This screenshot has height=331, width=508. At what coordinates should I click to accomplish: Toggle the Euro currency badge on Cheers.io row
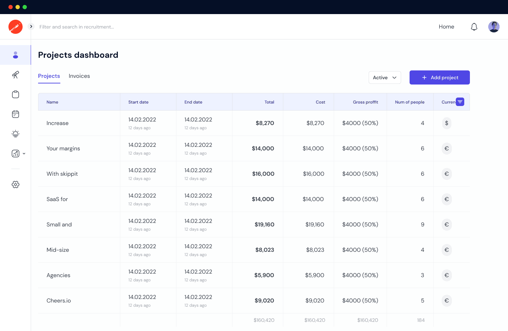pos(447,301)
